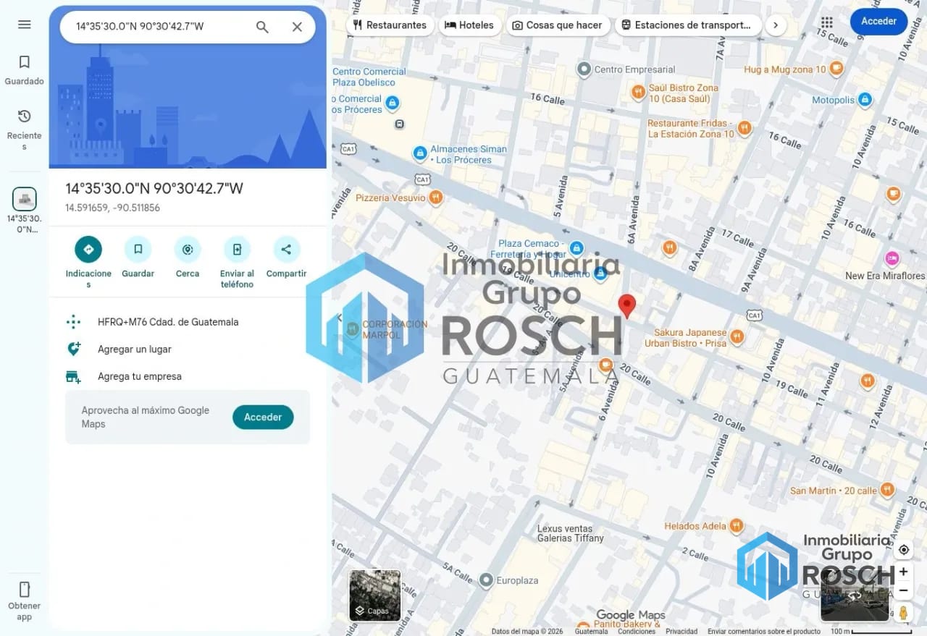Open the Guardado saved places

pyautogui.click(x=25, y=70)
